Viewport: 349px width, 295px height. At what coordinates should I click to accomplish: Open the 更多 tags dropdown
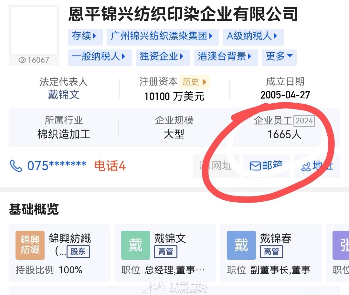pyautogui.click(x=279, y=57)
